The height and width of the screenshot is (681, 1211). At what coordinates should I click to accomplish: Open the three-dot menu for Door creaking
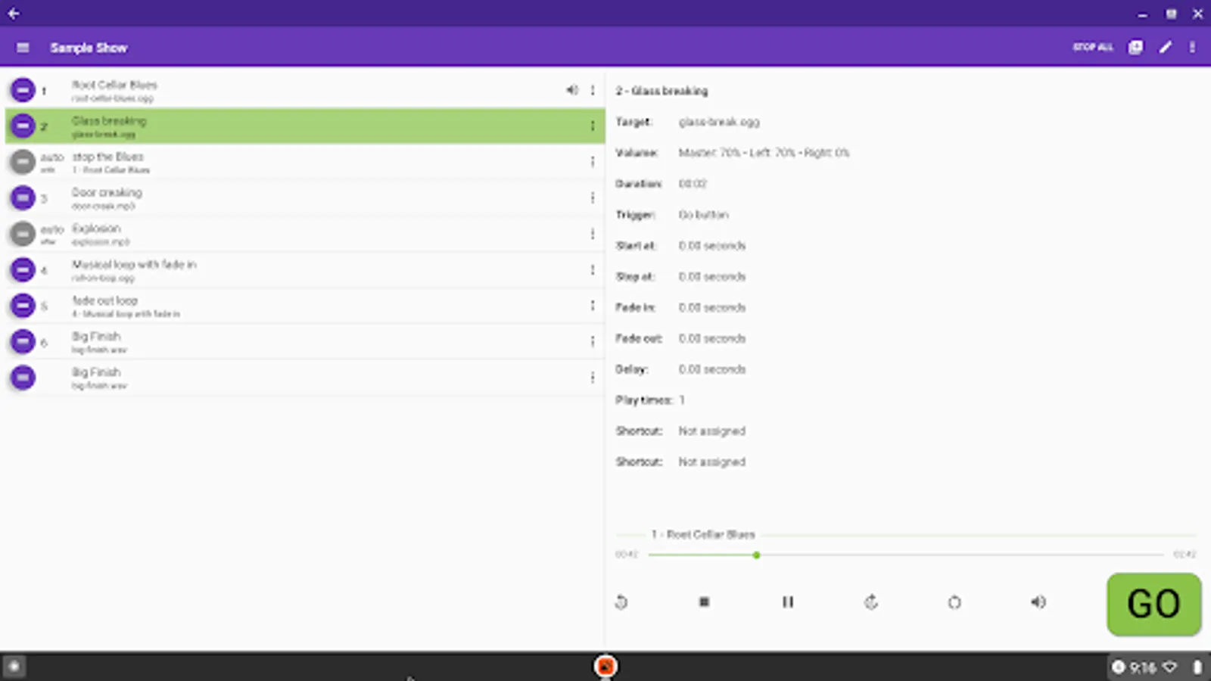[x=593, y=197]
